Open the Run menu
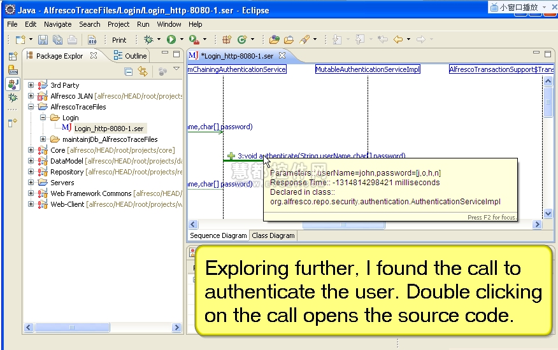The image size is (558, 350). coord(143,24)
